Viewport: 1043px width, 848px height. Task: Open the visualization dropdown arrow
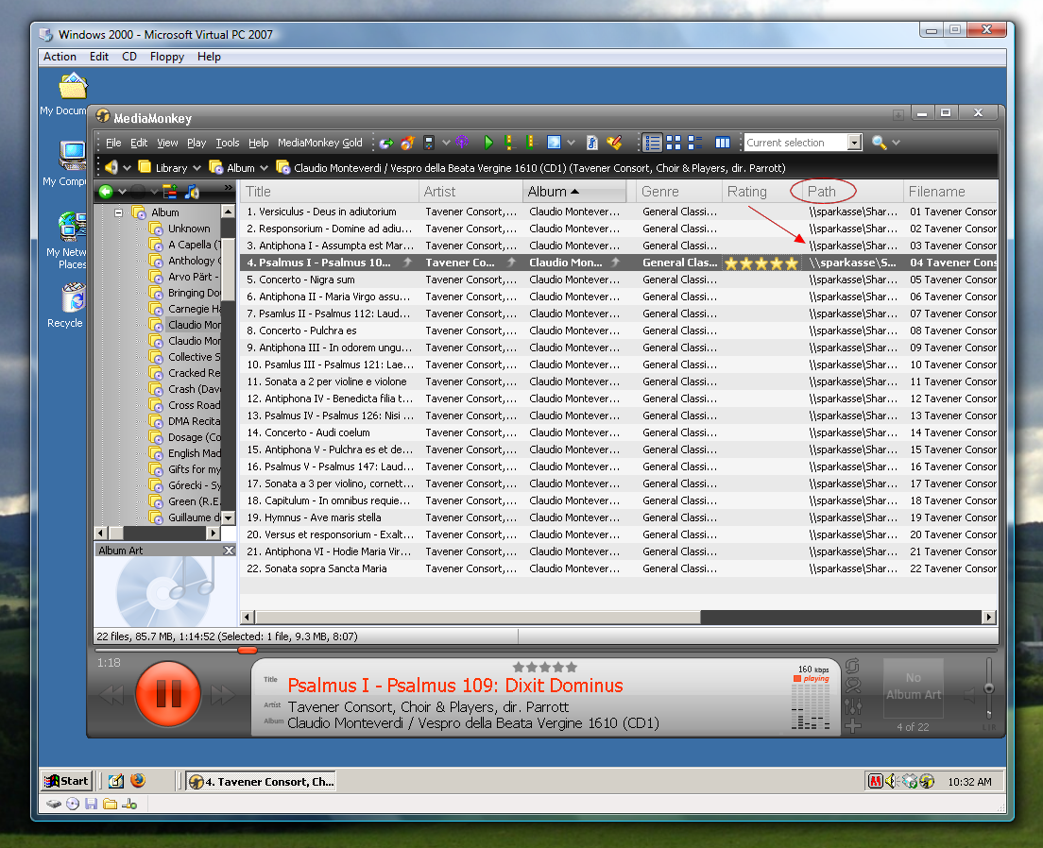[x=571, y=143]
